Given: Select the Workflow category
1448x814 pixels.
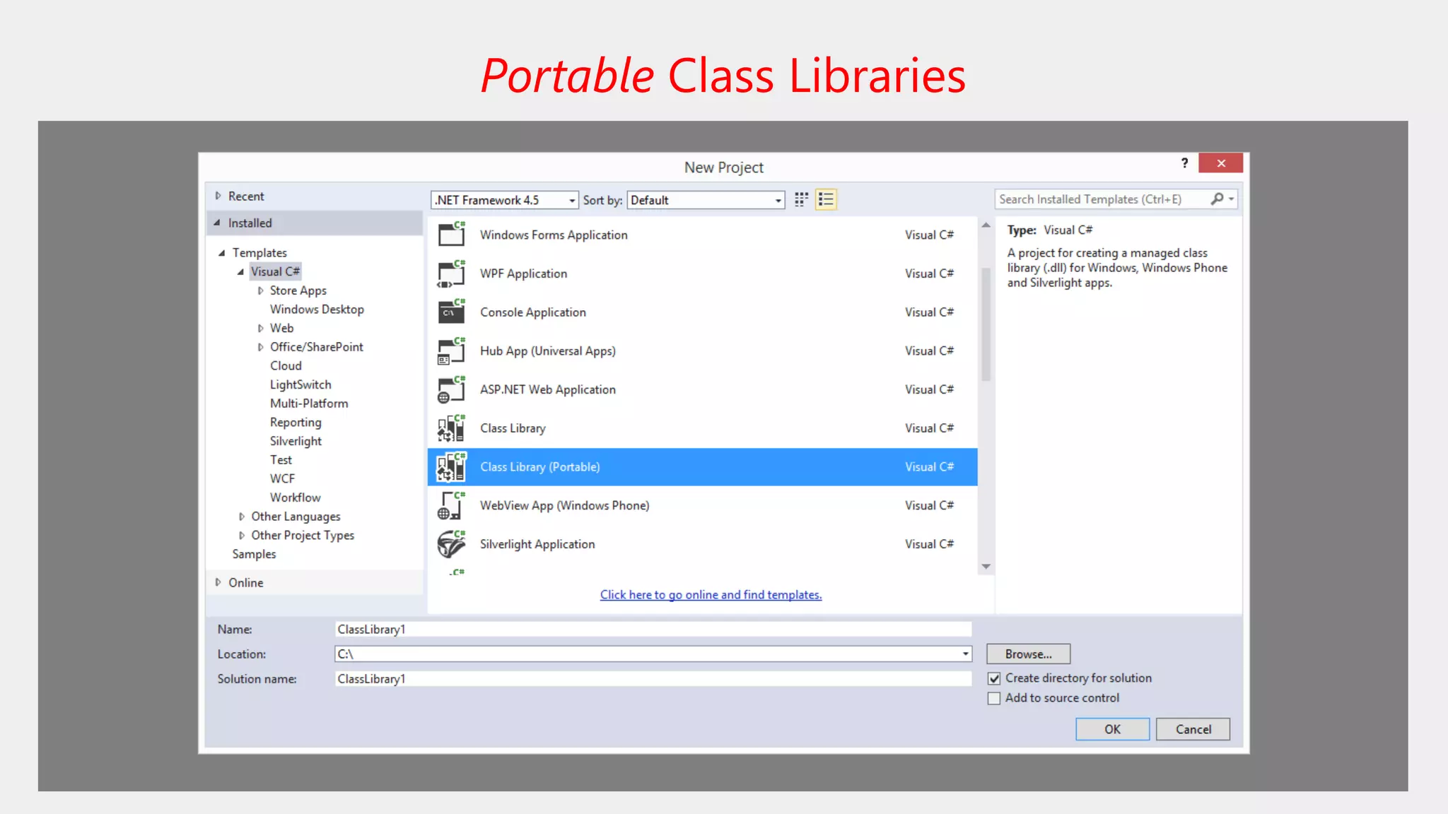Looking at the screenshot, I should point(295,497).
